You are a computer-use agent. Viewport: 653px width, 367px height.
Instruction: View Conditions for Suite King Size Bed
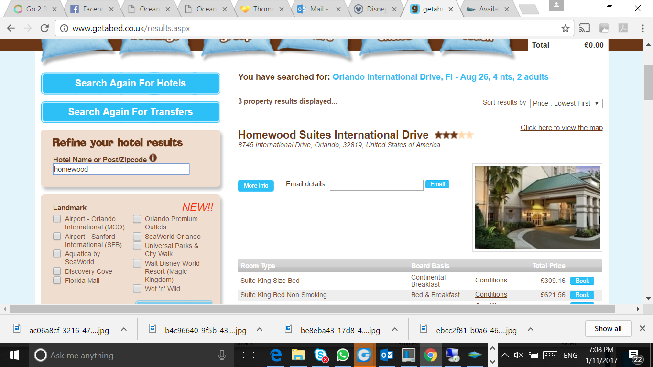point(491,280)
